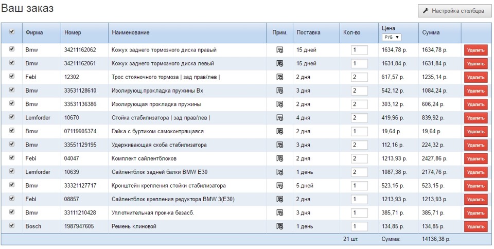The height and width of the screenshot is (249, 494).
Task: Open note icon for Febi 12302 row
Action: [279, 77]
